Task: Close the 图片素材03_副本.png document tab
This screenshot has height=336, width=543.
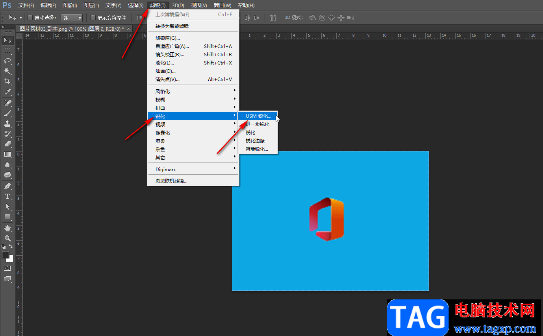Action: coord(128,29)
